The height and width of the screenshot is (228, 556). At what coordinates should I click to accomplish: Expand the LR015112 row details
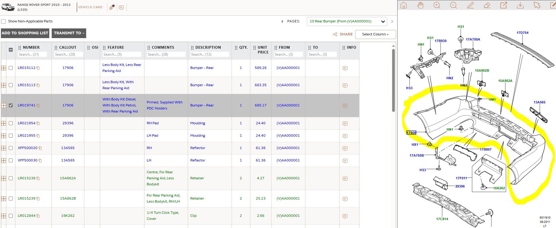pos(4,68)
